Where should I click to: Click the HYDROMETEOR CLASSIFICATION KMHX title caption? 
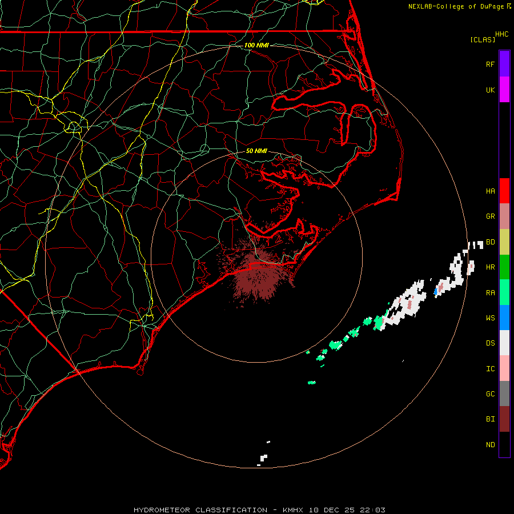click(x=259, y=510)
